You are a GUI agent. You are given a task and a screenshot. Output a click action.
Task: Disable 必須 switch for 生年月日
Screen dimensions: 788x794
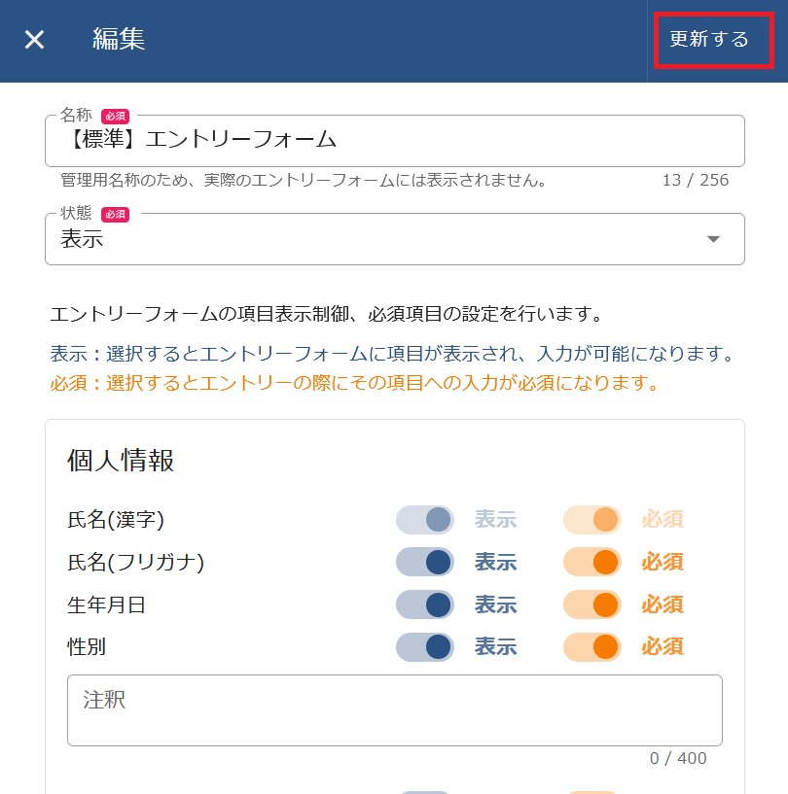click(x=592, y=604)
